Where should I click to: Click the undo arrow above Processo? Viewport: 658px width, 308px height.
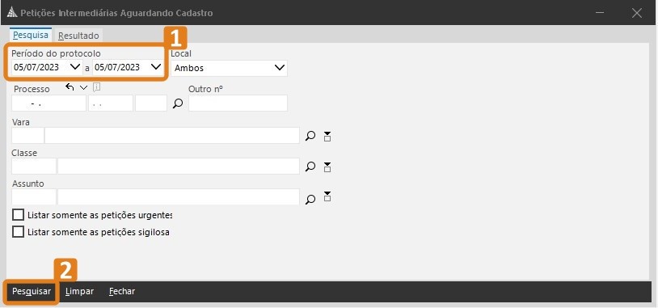(x=70, y=87)
